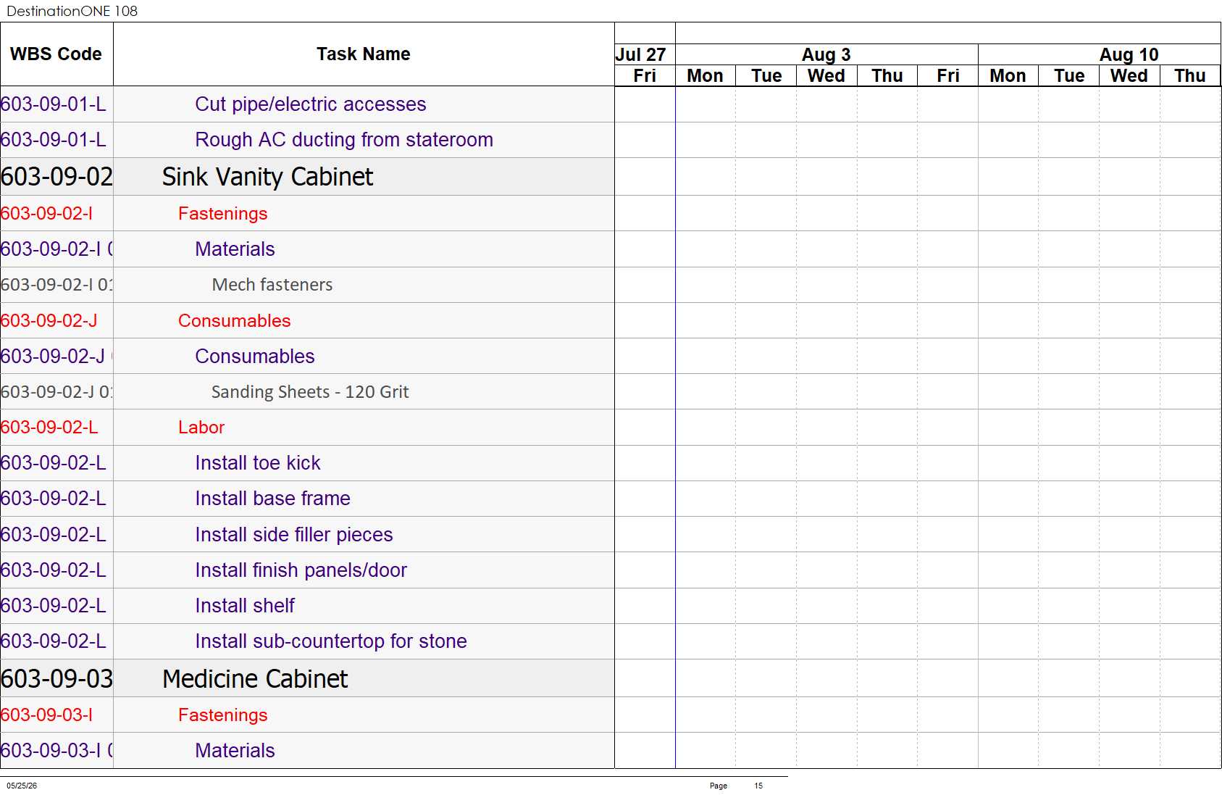Select Install sub-countertop for stone
This screenshot has height=795, width=1222.
click(331, 641)
